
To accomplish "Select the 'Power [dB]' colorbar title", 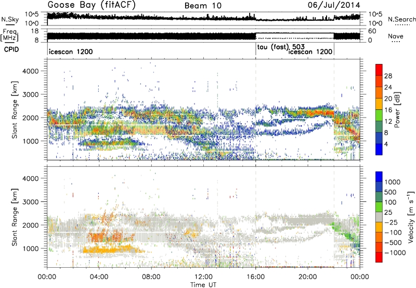I will pyautogui.click(x=397, y=110).
